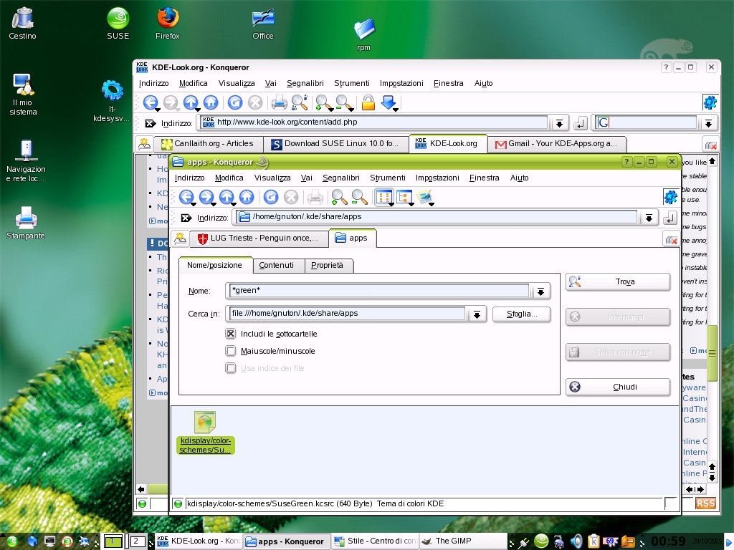Open Il mio sistema desktop icon
Viewport: 734px width, 550px height.
pos(23,95)
